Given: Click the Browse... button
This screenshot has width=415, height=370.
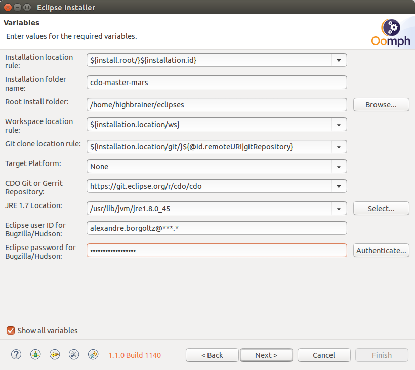Looking at the screenshot, I should [x=381, y=105].
